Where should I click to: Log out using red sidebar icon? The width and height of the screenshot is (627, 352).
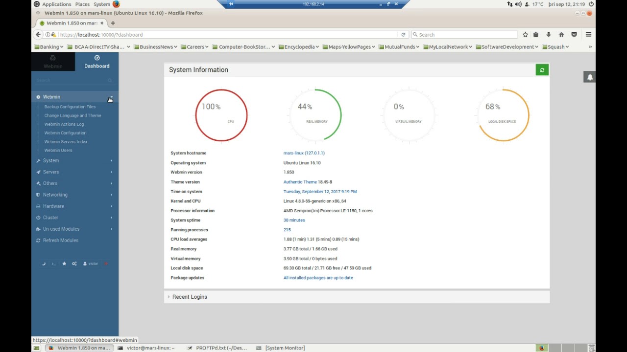coord(106,264)
